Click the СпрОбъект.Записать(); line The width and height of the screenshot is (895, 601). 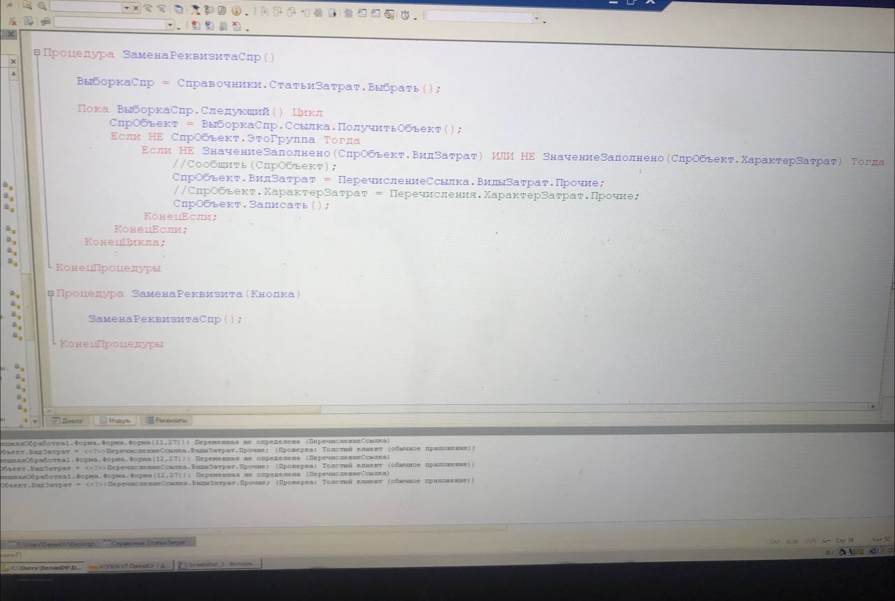(251, 205)
